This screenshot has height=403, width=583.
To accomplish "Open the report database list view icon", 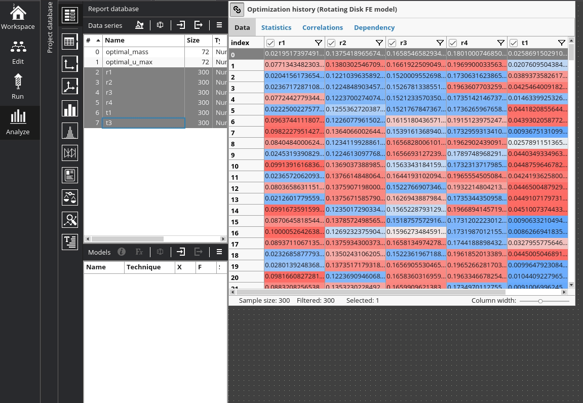I will [70, 15].
